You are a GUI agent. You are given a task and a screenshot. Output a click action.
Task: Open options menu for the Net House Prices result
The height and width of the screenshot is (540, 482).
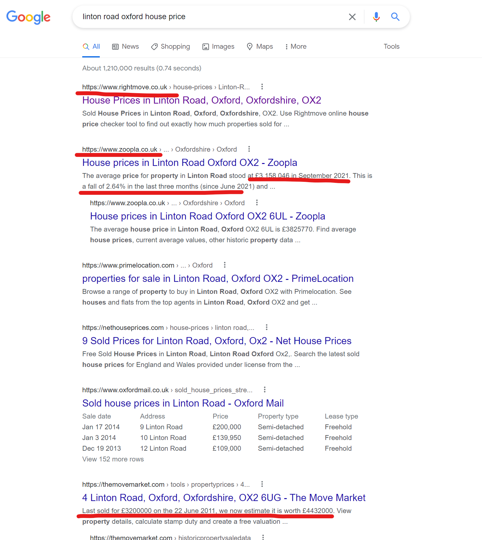pos(267,327)
